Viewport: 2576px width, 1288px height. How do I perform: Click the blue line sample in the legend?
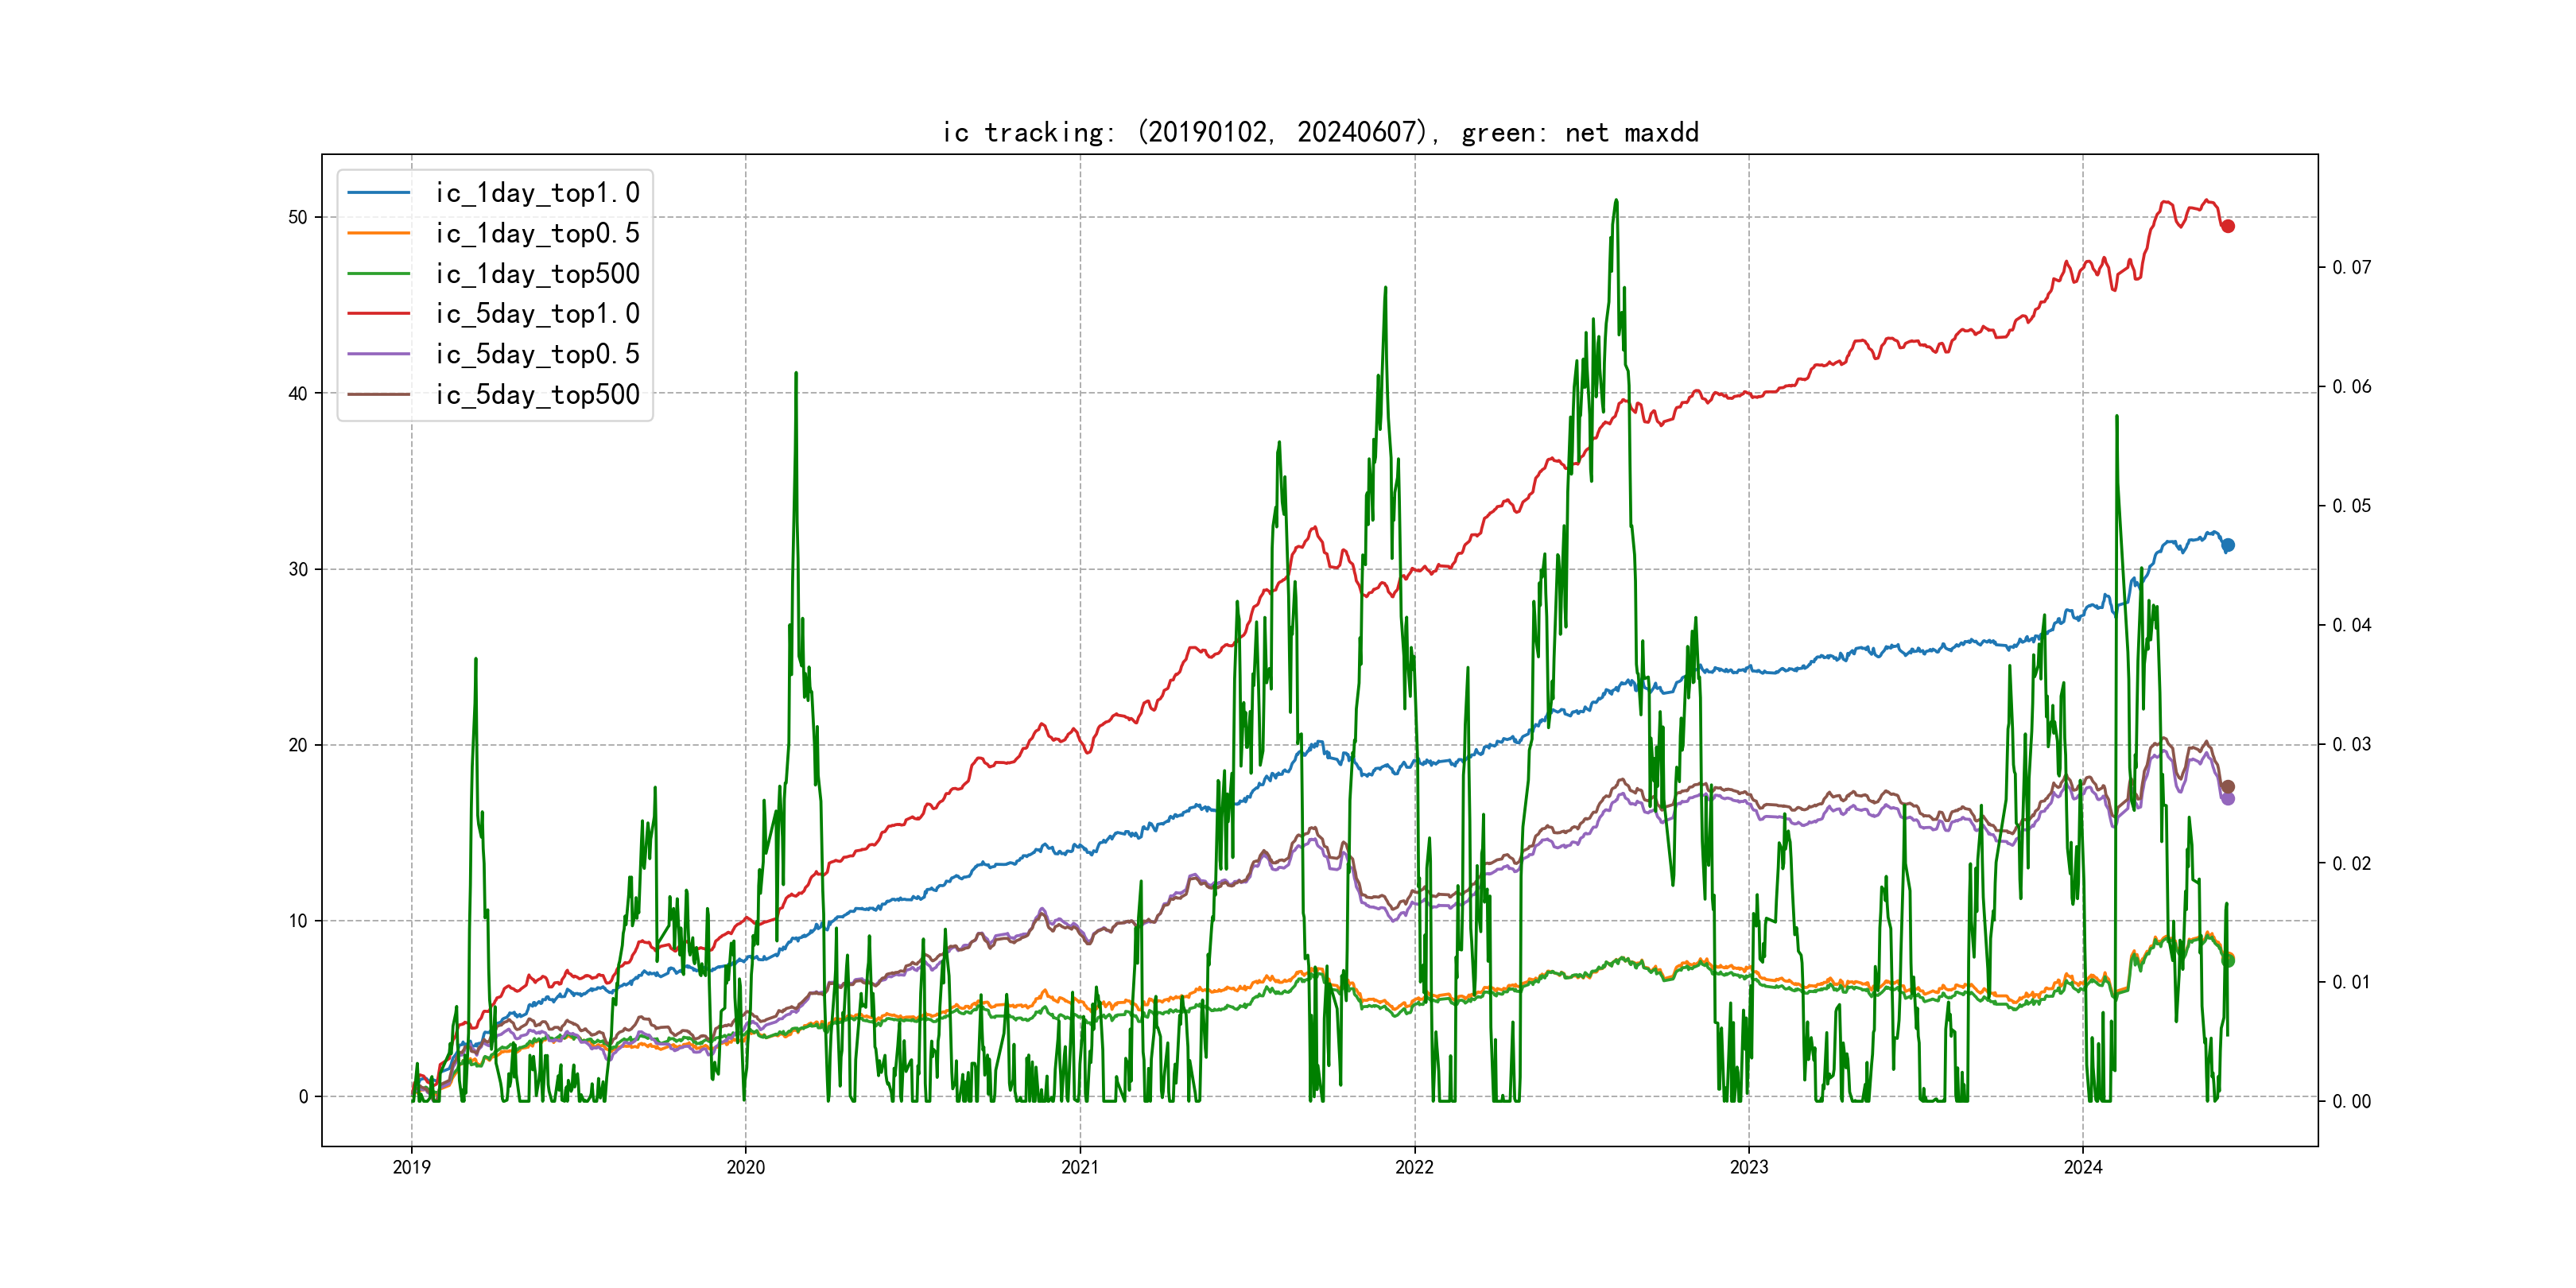click(378, 192)
